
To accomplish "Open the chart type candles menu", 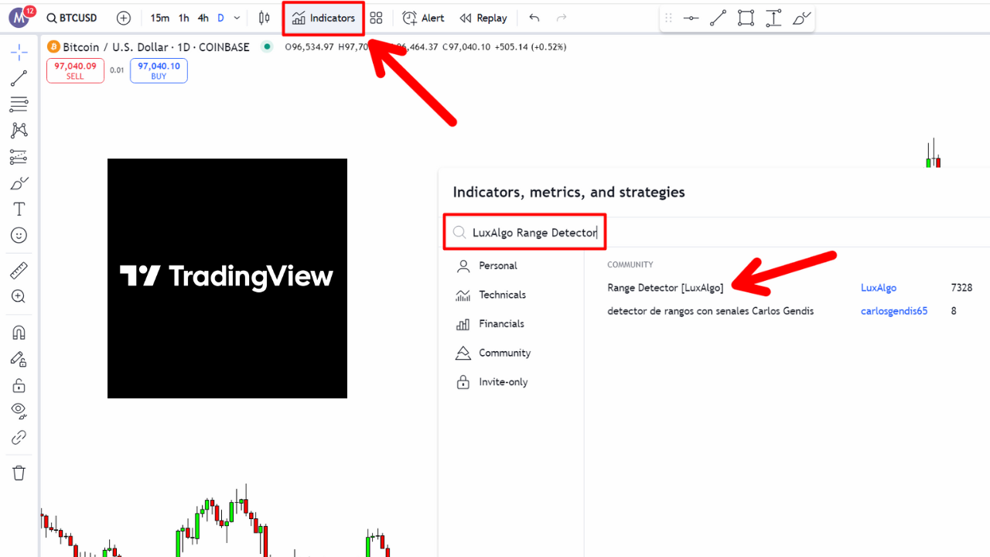I will tap(264, 17).
